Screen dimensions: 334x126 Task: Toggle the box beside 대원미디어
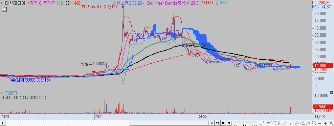(2, 3)
